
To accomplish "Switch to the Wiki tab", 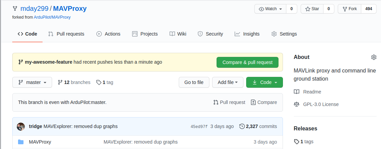I will tap(178, 34).
